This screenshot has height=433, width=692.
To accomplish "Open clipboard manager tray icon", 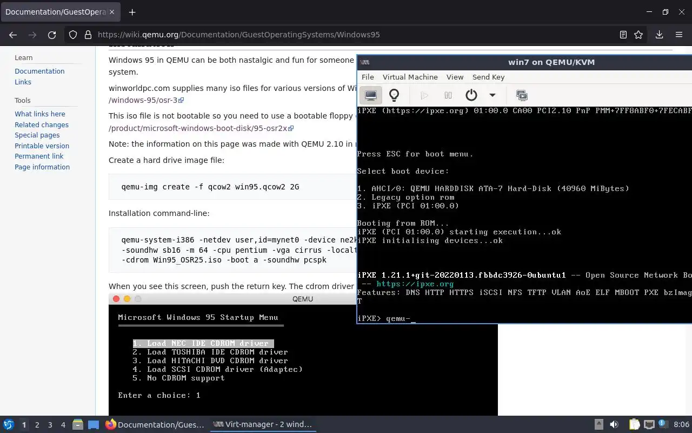I will (x=635, y=424).
